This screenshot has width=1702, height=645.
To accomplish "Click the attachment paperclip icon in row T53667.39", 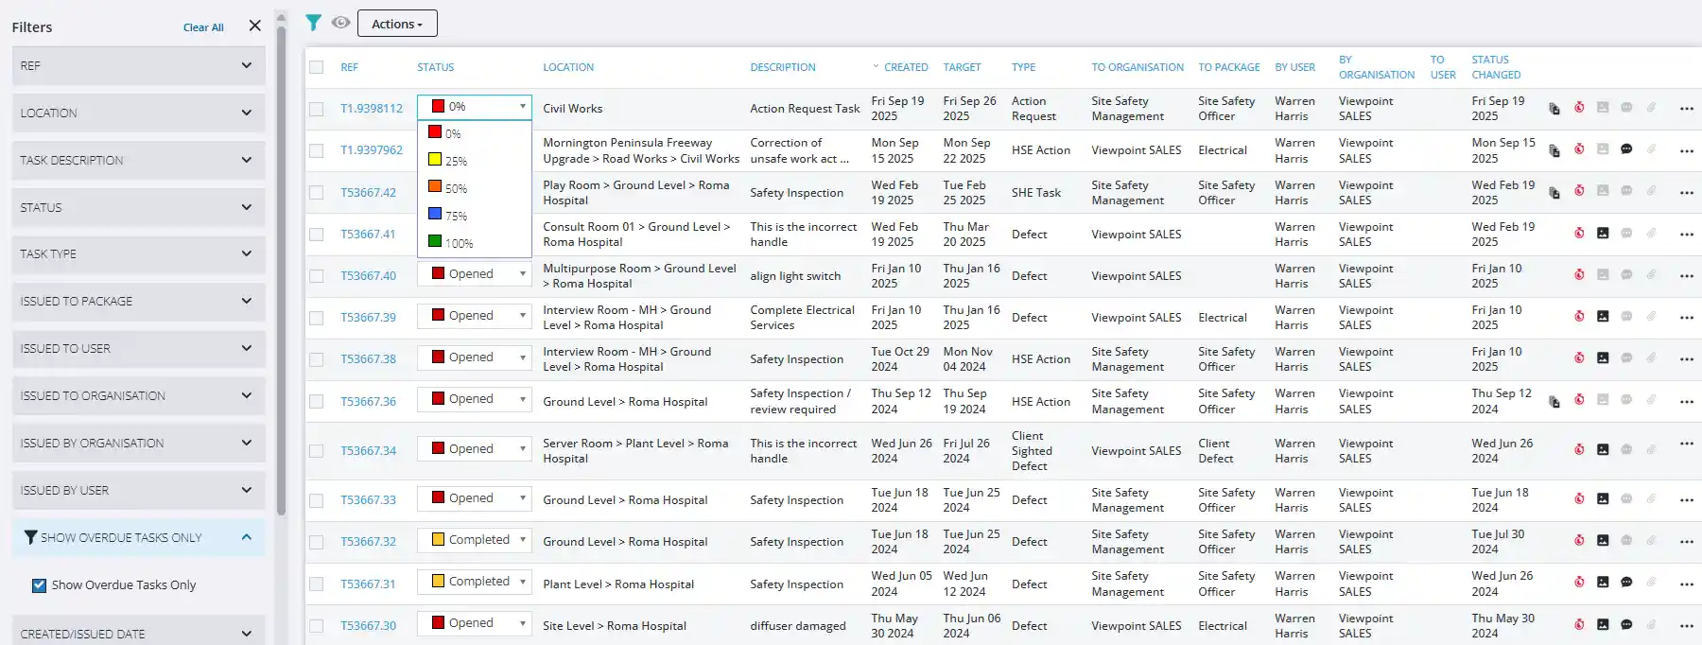I will pyautogui.click(x=1651, y=317).
